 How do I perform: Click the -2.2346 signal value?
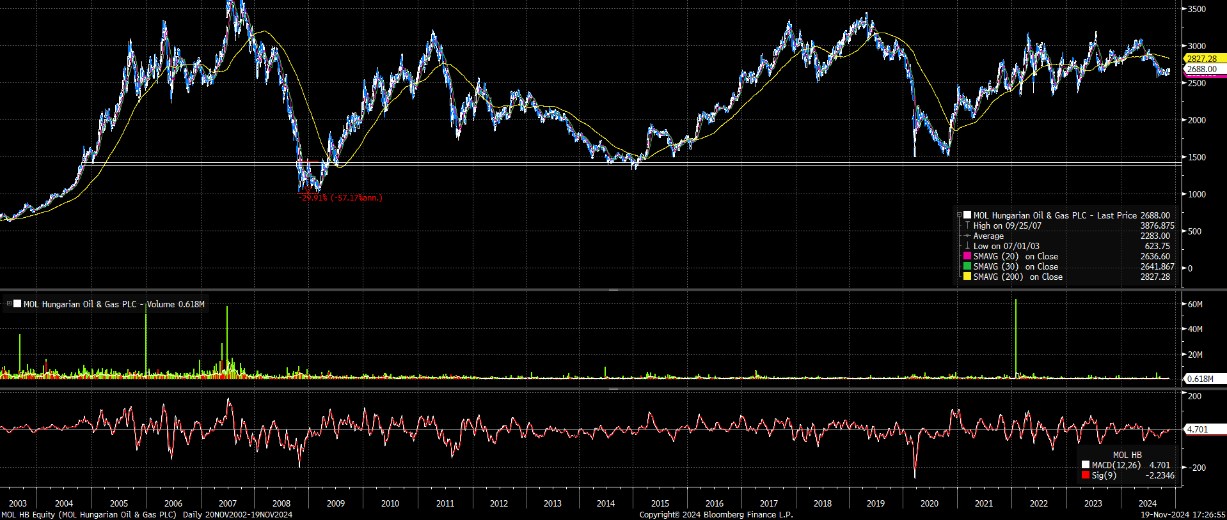[x=1160, y=475]
